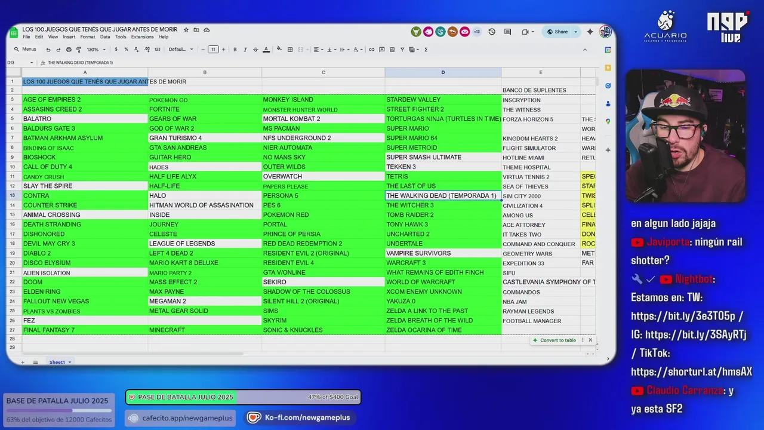
Task: Open text rotation dropdown
Action: tap(358, 50)
